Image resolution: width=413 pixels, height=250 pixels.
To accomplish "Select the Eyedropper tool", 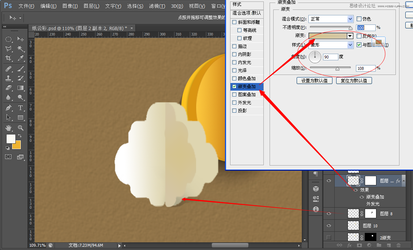I will coord(20,58).
